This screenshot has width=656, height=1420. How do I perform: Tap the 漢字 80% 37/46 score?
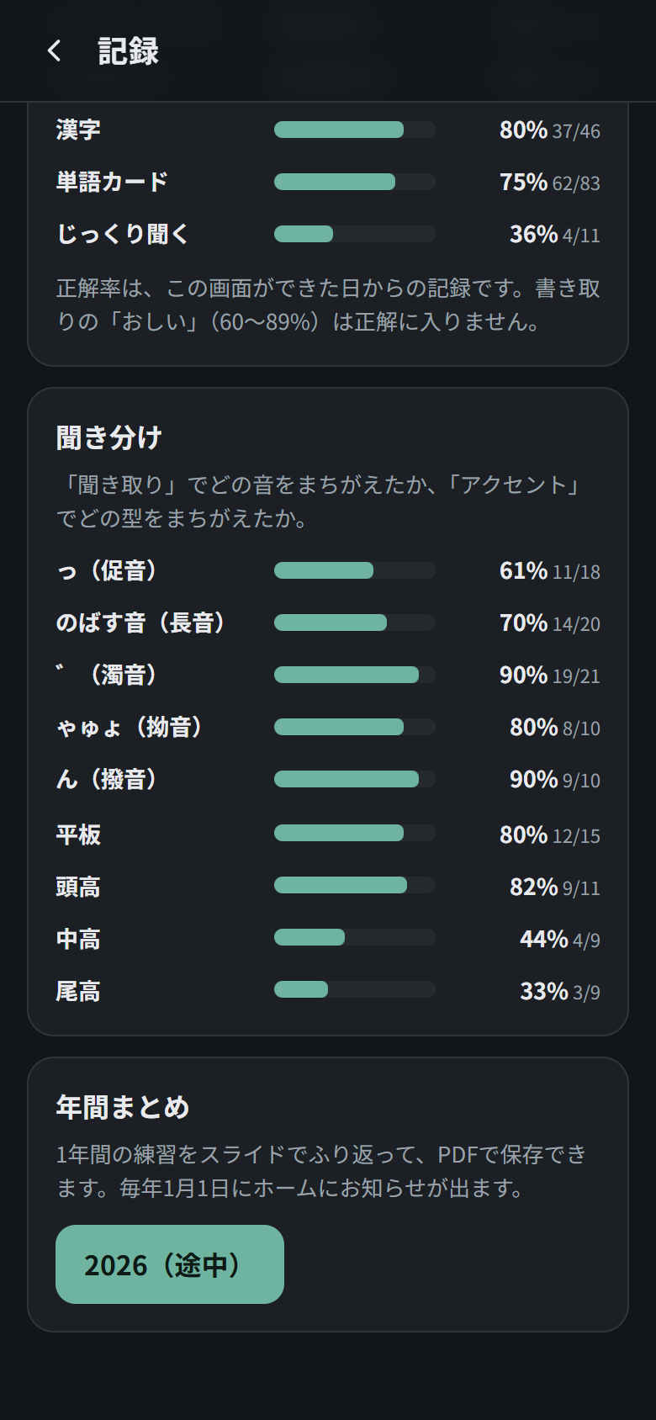[550, 130]
